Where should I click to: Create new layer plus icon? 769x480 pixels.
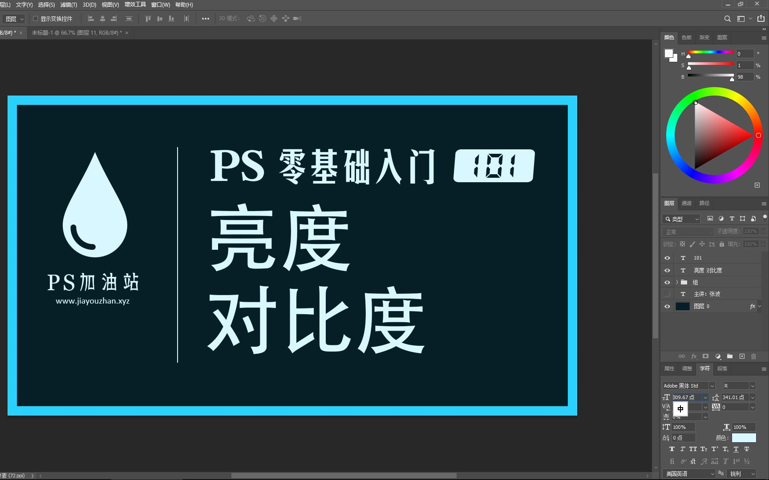coord(742,356)
